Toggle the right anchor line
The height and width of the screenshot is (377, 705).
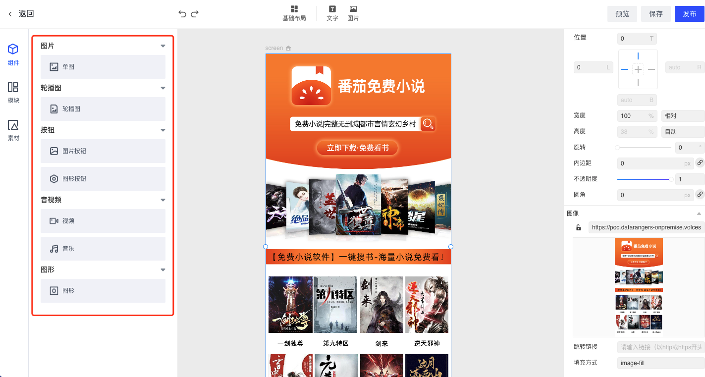[x=651, y=69]
